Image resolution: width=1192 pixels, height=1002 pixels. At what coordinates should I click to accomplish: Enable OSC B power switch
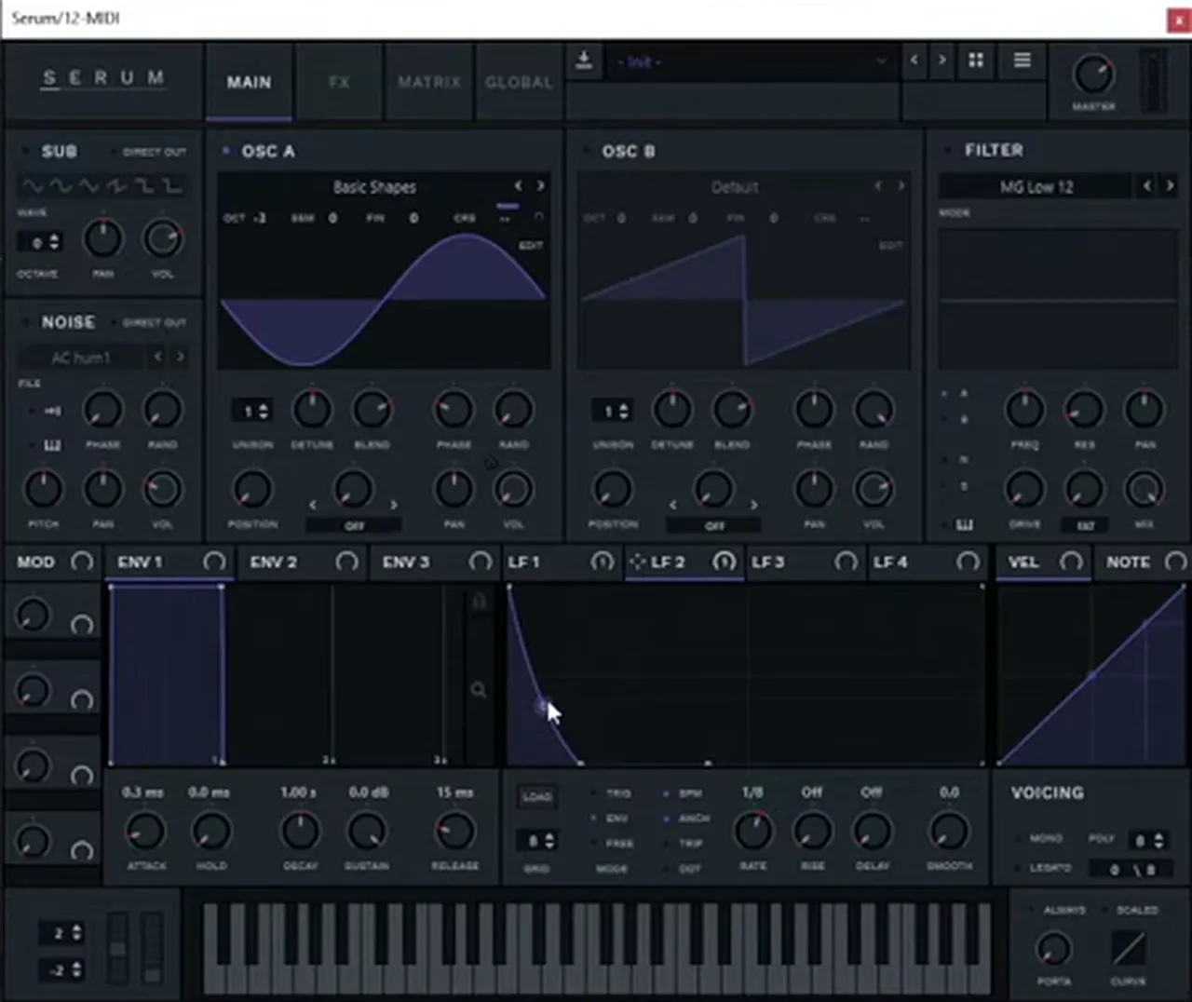(586, 150)
